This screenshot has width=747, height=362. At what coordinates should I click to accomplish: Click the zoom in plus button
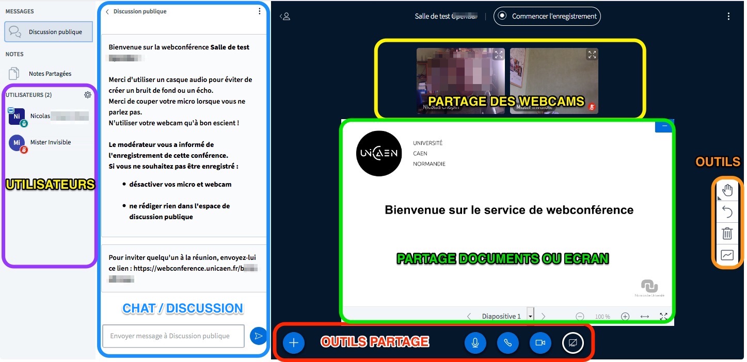pyautogui.click(x=625, y=316)
